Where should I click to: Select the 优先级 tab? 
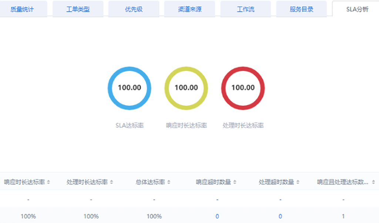[x=134, y=9]
